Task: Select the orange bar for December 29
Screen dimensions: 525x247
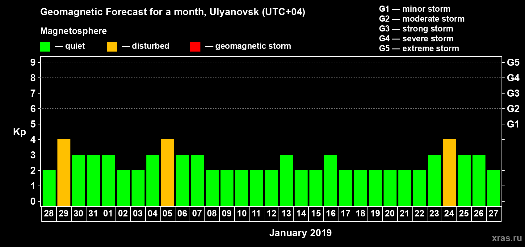Action: coord(64,173)
